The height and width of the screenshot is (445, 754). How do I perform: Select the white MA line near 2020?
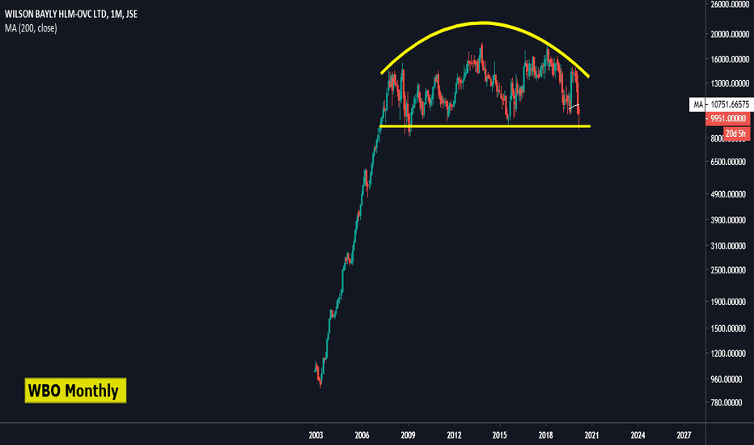pos(574,106)
